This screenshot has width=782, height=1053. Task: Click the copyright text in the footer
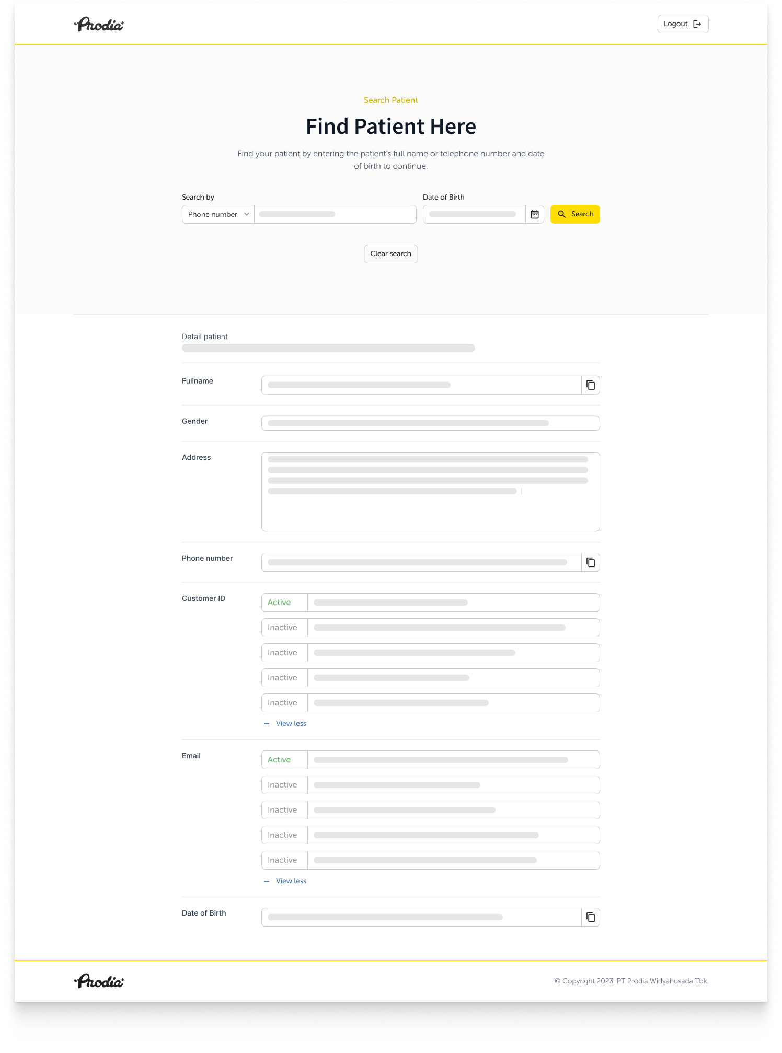631,981
